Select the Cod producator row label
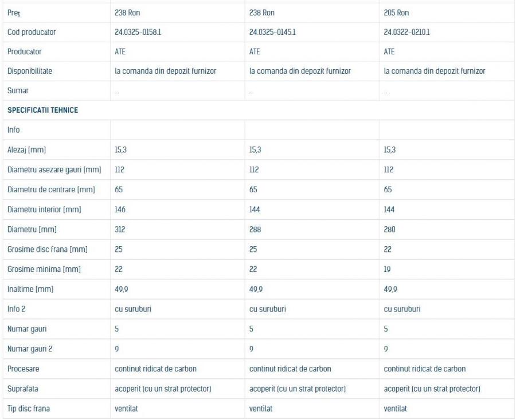The height and width of the screenshot is (419, 516). pos(32,32)
